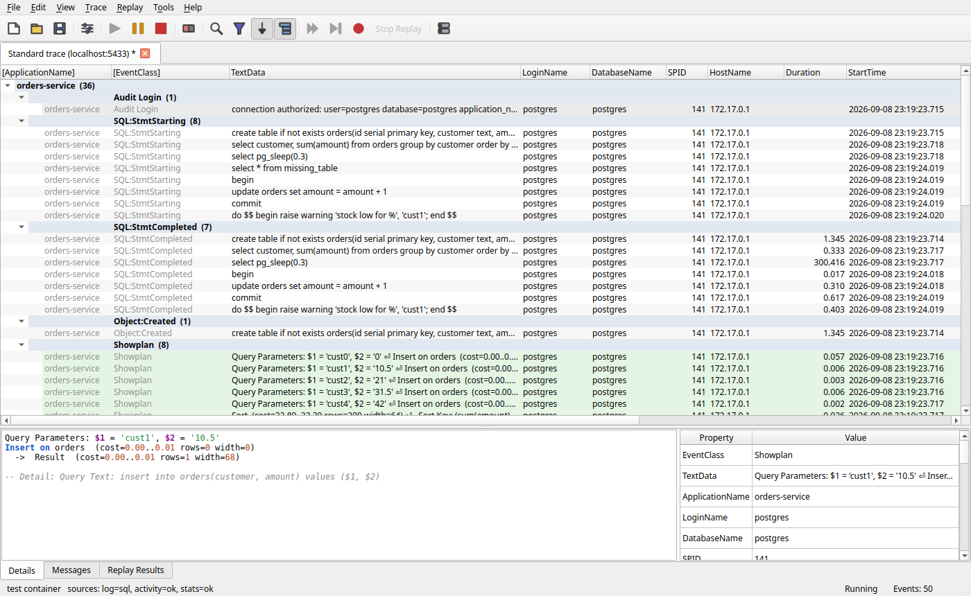Open Find with the magnifying glass icon
This screenshot has width=971, height=596.
216,28
